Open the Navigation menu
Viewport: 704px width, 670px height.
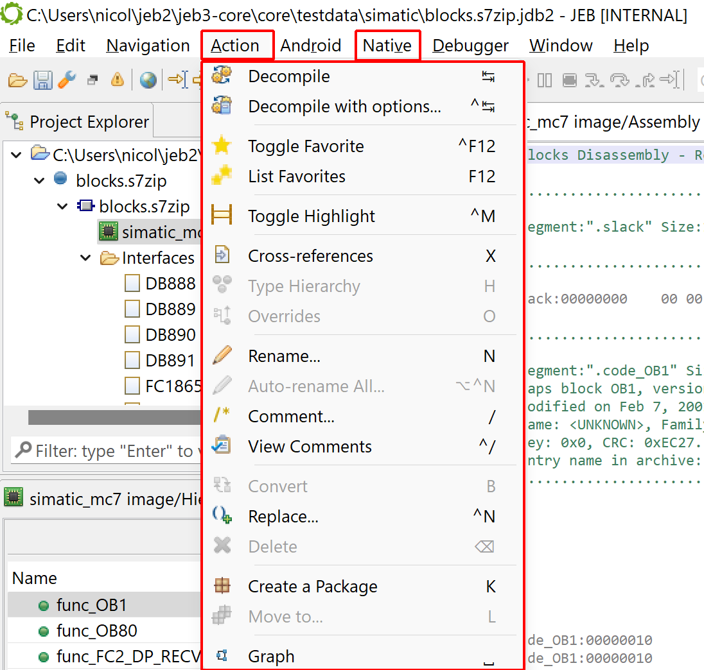pyautogui.click(x=148, y=46)
